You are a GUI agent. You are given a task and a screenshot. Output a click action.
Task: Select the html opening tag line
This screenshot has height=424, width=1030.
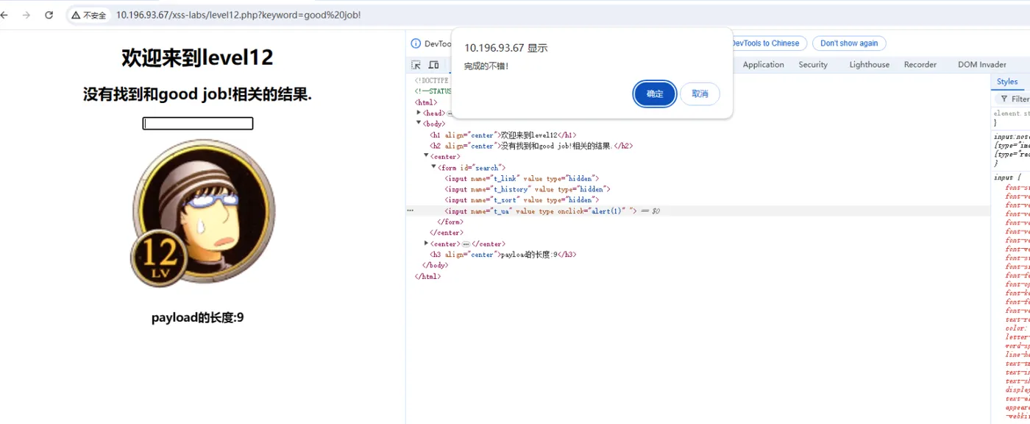tap(426, 102)
